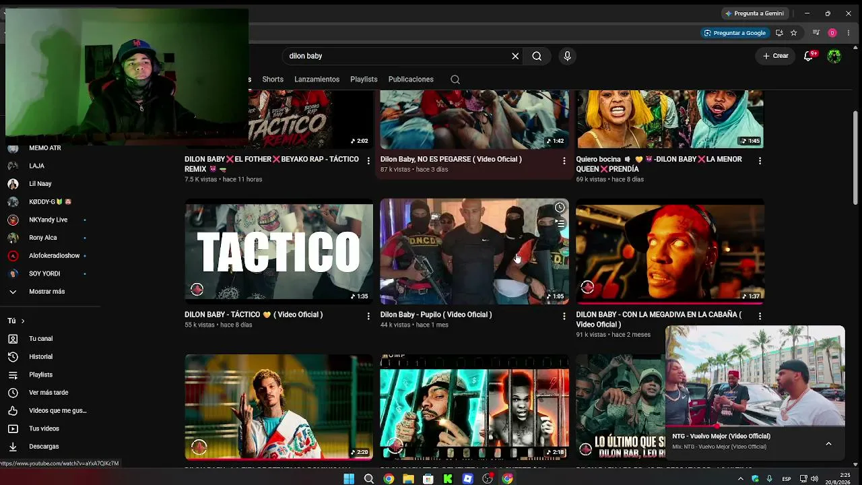Bookmark this page with the star icon
862x485 pixels.
click(794, 33)
